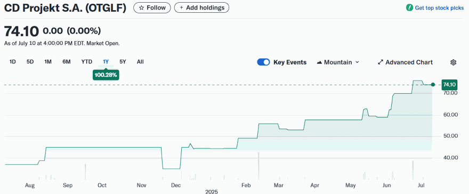Click the CD Projekt S.A. (OTGLF) title
Image resolution: width=469 pixels, height=194 pixels.
(65, 9)
